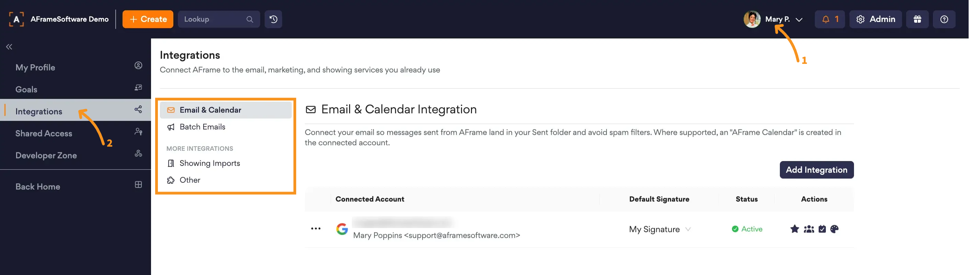Click the Email & Calendar Integration heading
The width and height of the screenshot is (970, 275).
click(399, 109)
